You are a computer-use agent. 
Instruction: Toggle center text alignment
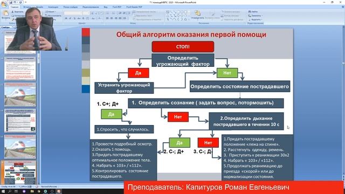pos(112,18)
